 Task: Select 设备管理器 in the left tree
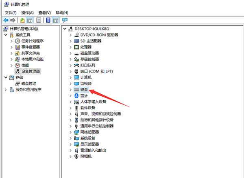(30, 71)
